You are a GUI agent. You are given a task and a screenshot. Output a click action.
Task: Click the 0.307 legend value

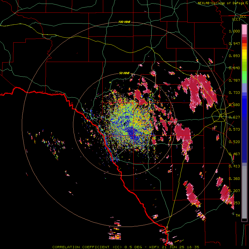click(x=234, y=191)
